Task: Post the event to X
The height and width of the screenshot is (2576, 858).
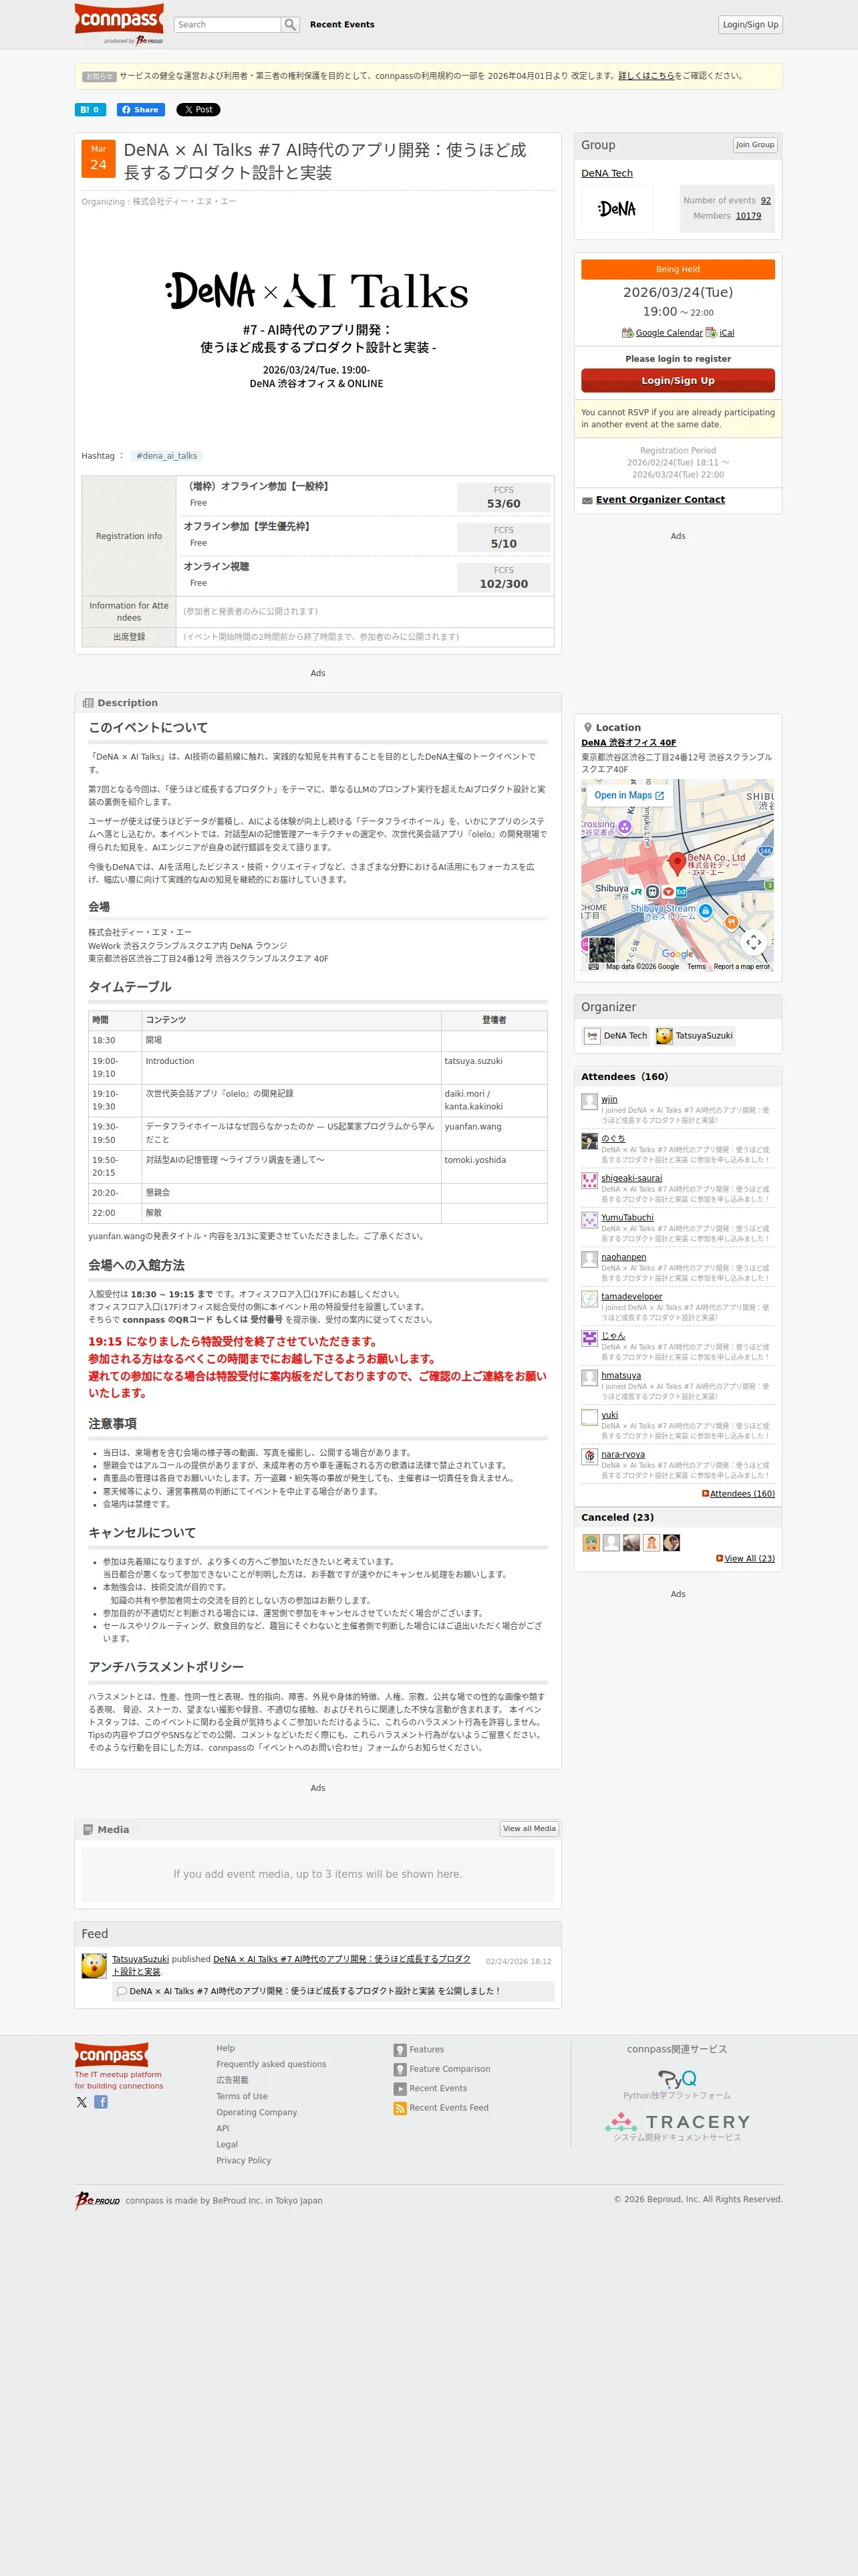Action: click(198, 110)
